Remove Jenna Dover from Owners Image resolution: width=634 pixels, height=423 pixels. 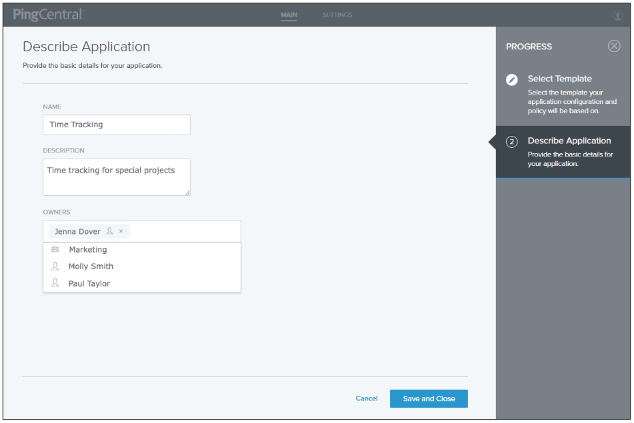tap(120, 230)
